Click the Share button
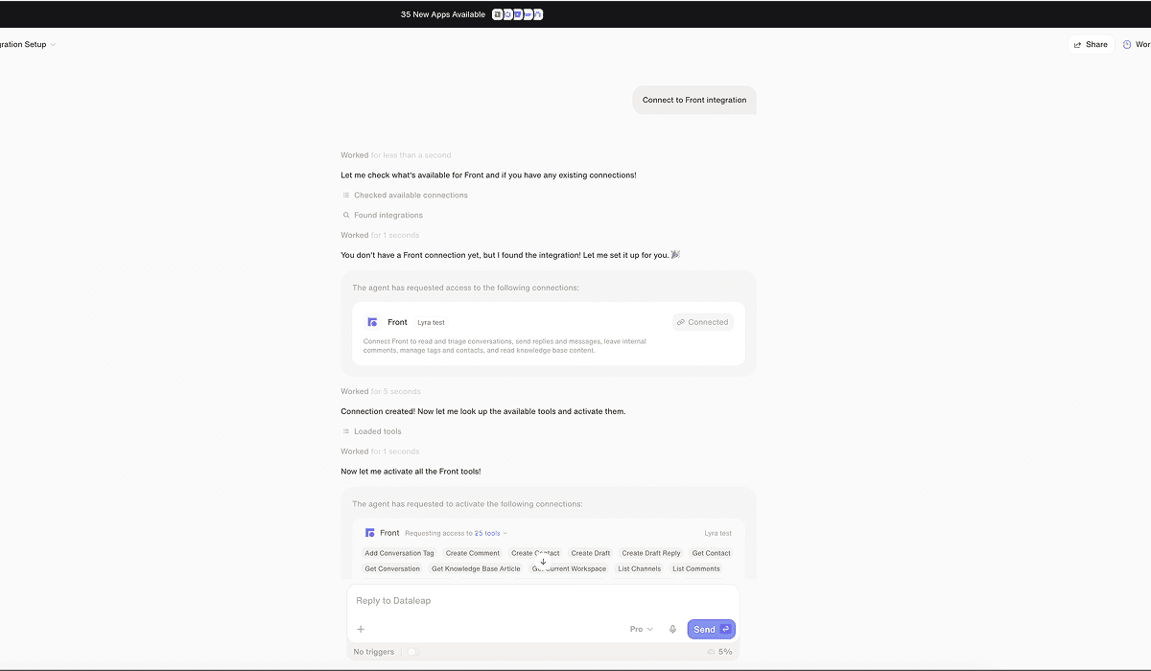The image size is (1151, 671). click(x=1090, y=45)
